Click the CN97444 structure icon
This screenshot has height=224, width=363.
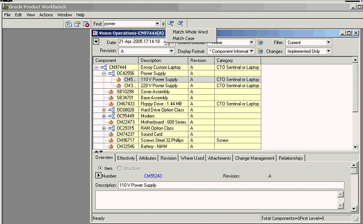(x=104, y=67)
